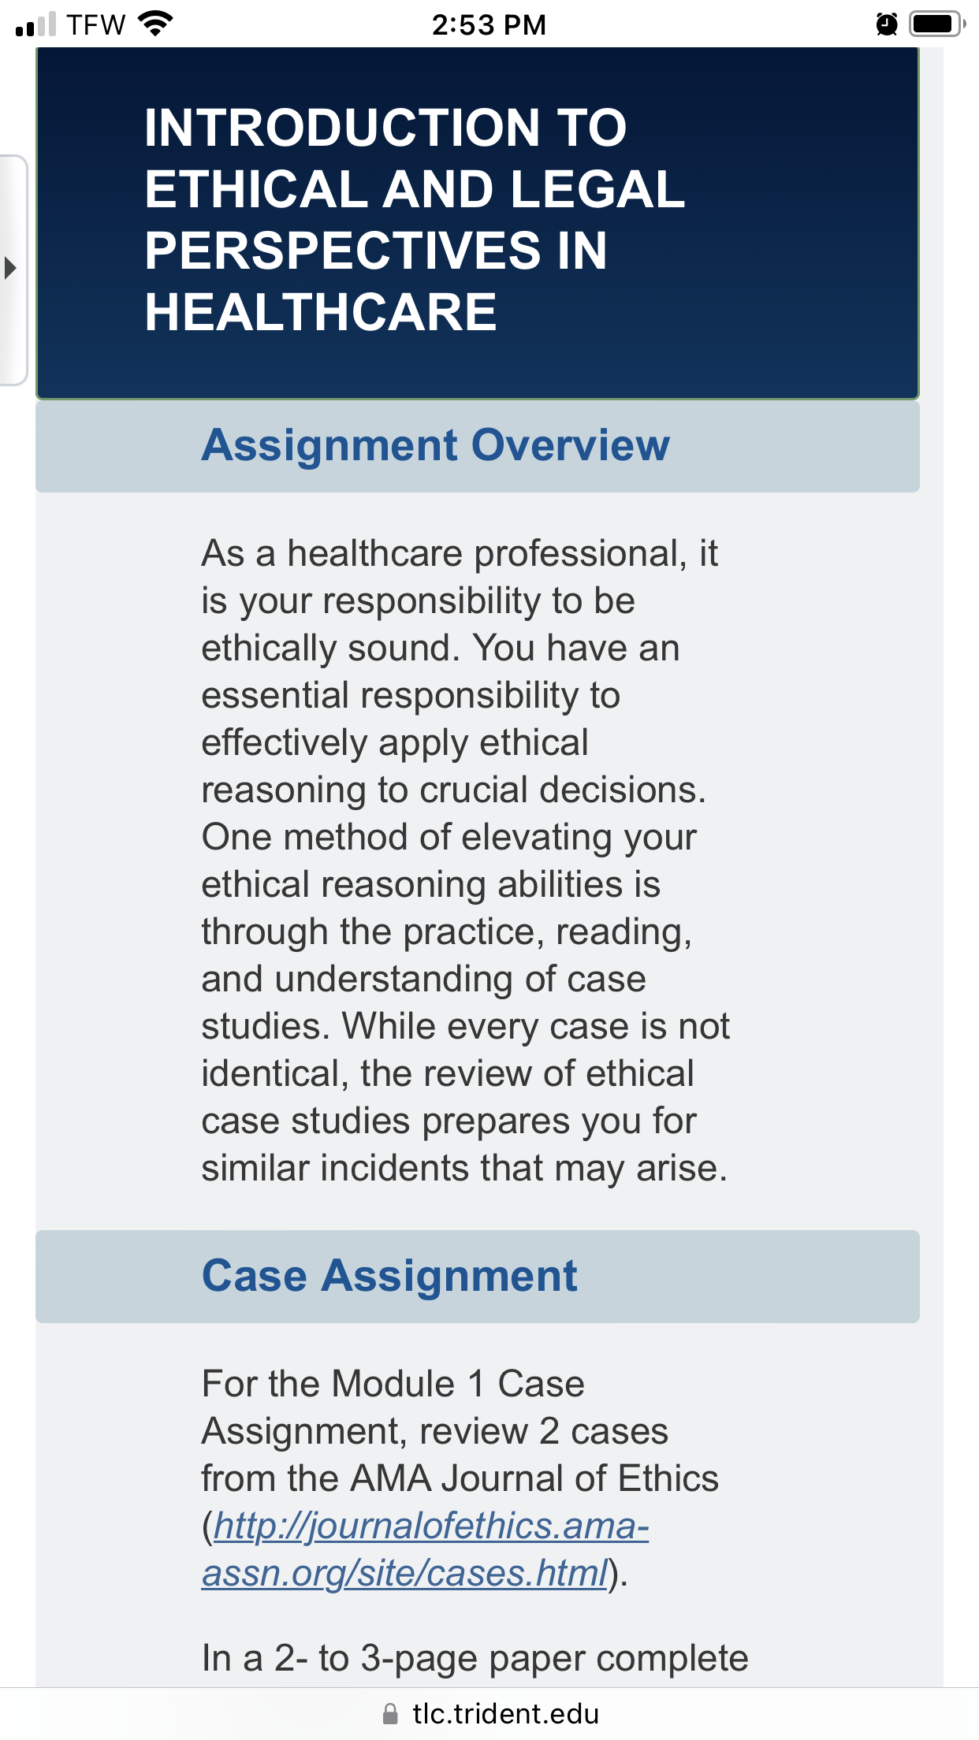Tap the lock icon beside the URL

[389, 1714]
